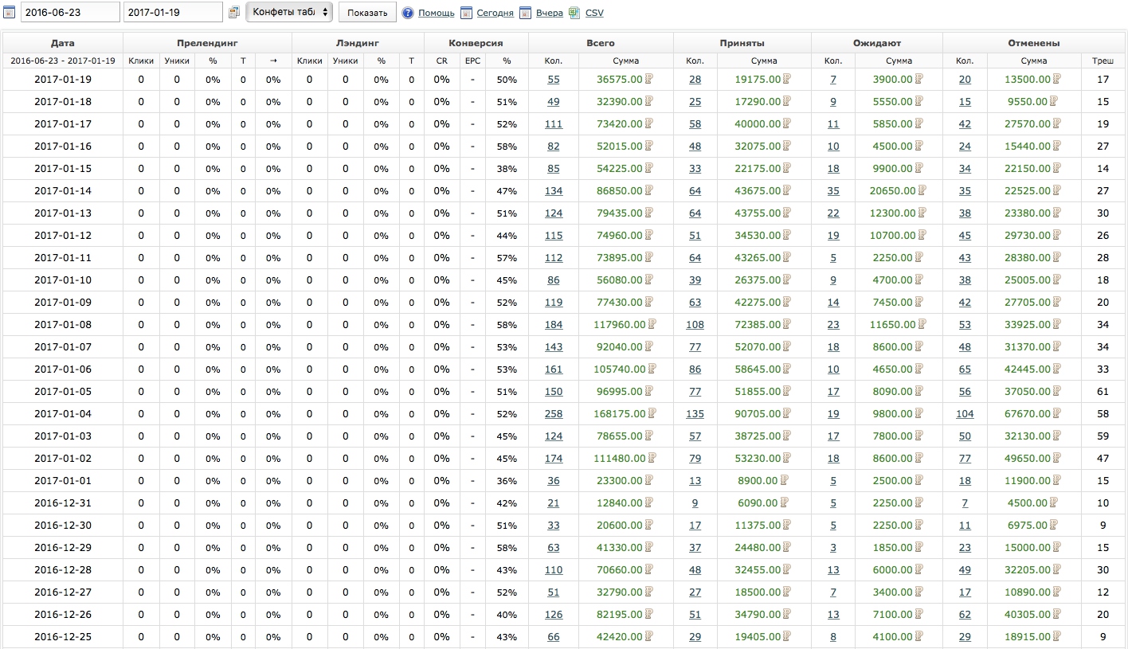
Task: Open the Конфеты табл dropdown
Action: coord(290,12)
